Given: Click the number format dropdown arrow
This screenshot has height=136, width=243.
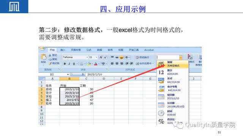Looking at the screenshot, I should coord(181,57).
